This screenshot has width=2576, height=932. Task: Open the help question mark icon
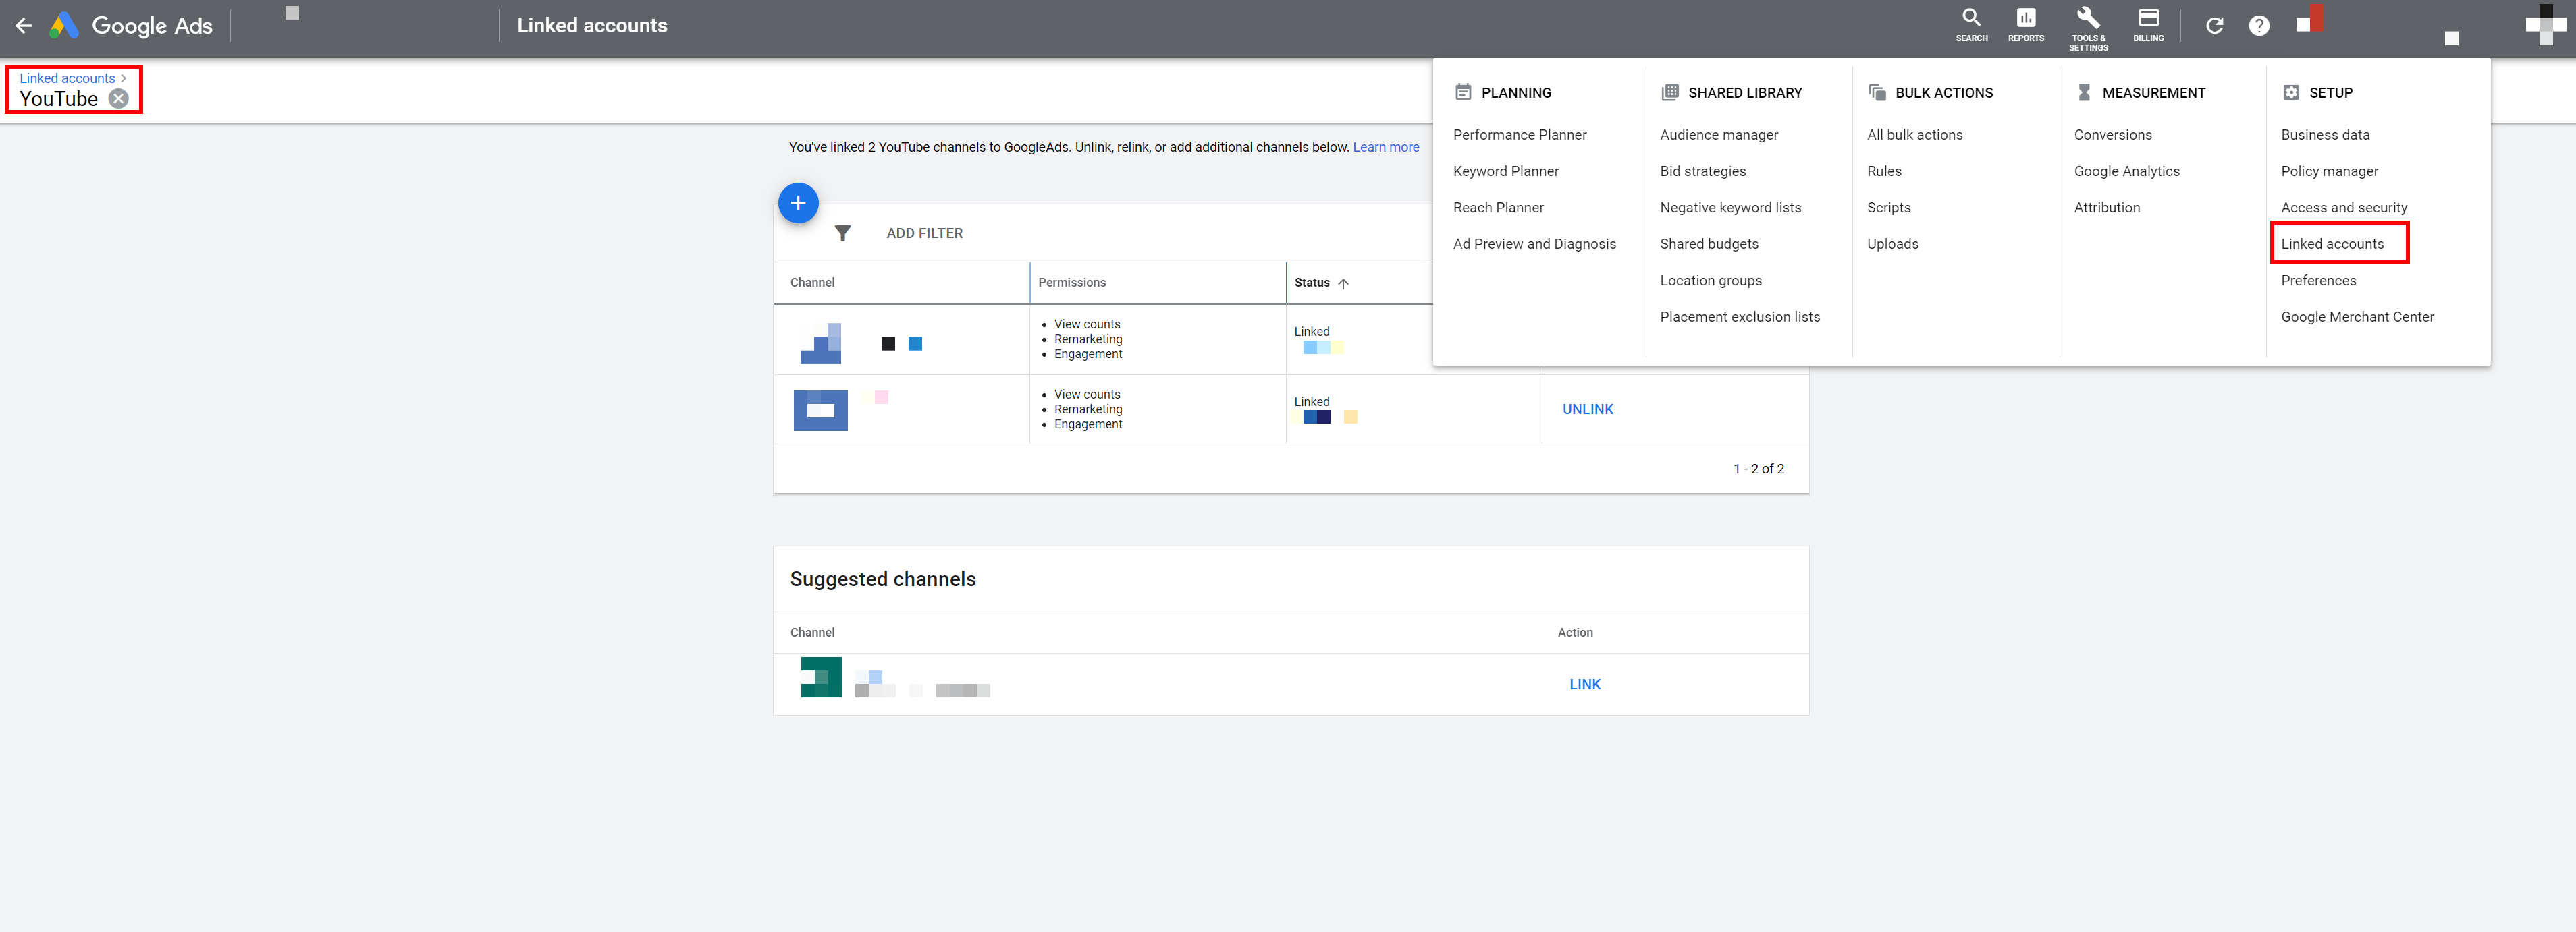click(2258, 26)
